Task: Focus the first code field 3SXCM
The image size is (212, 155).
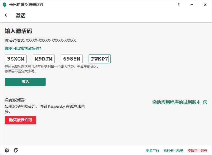Action: [16, 59]
